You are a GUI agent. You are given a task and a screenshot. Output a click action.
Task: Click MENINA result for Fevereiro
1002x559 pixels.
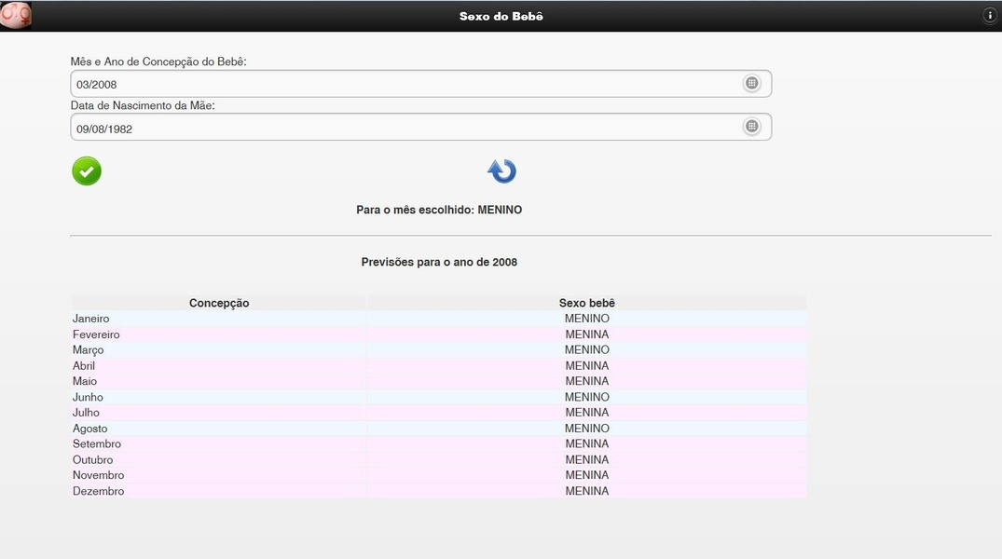tap(586, 334)
